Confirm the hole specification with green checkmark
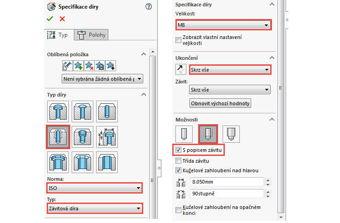This screenshot has width=340, height=223. click(50, 19)
